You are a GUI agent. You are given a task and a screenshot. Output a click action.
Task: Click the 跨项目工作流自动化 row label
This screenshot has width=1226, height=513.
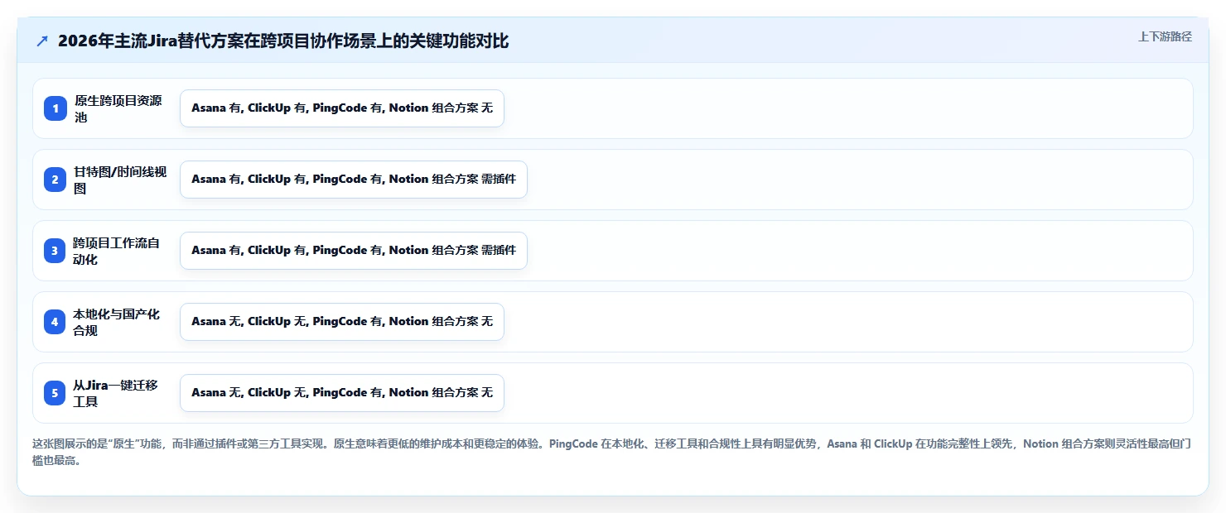point(117,251)
